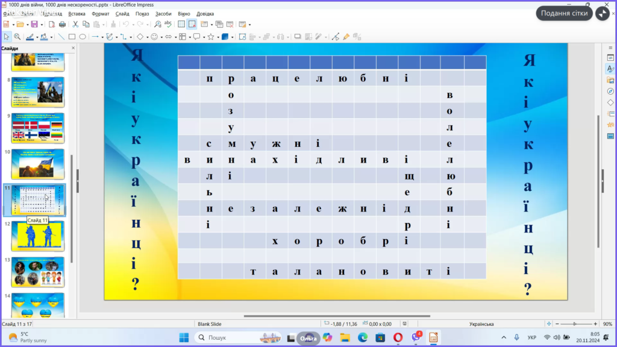Open the symbol shapes smiley dropdown arrow
Screen dimensions: 617x347
coord(161,37)
